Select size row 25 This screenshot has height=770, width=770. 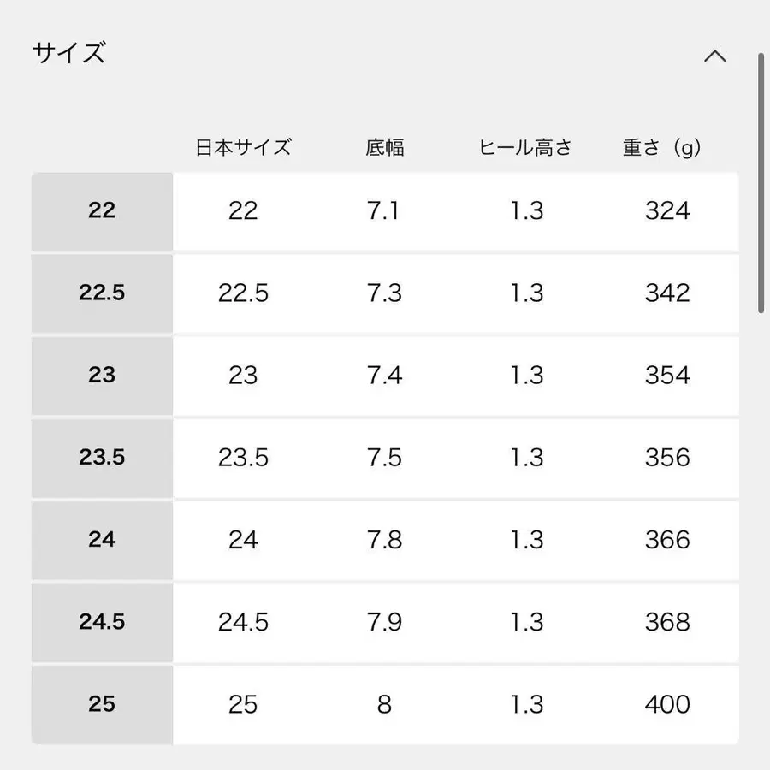[102, 704]
